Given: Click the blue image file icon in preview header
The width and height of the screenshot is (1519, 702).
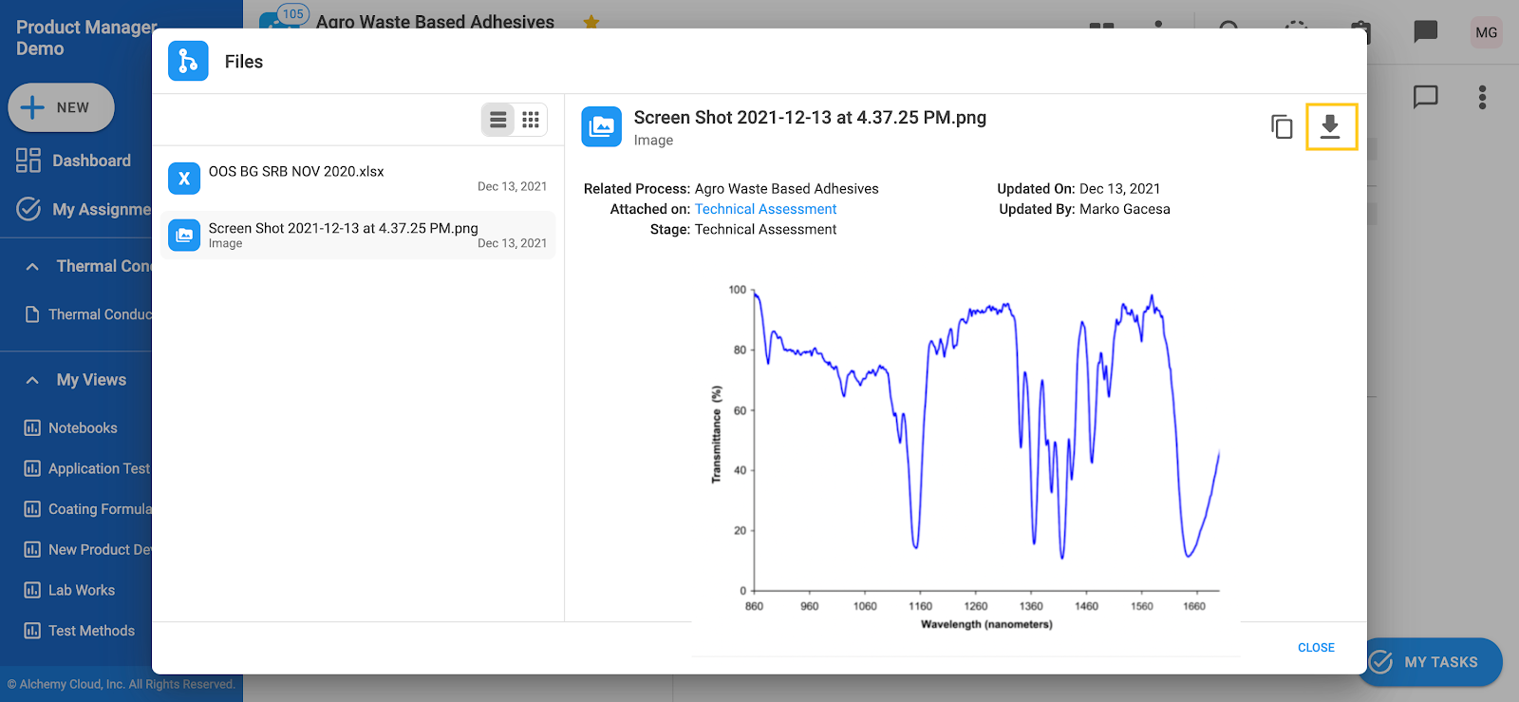Looking at the screenshot, I should coord(601,126).
